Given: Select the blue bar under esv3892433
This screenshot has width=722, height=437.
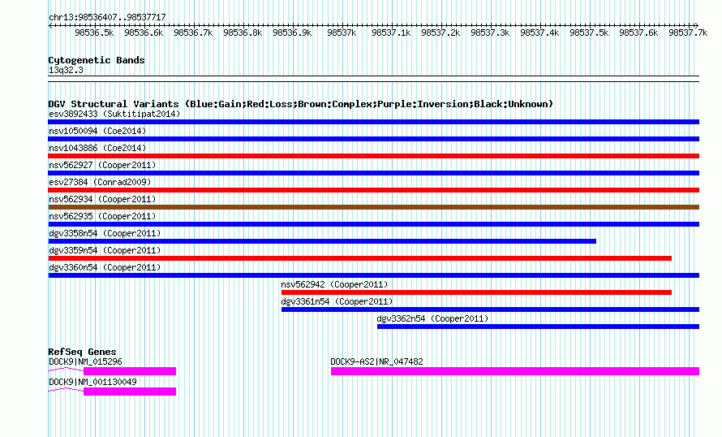Looking at the screenshot, I should 373,122.
